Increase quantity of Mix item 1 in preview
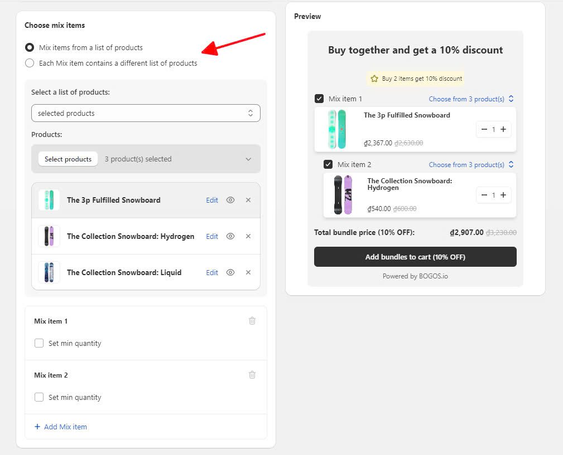Viewport: 563px width, 455px height. tap(503, 129)
